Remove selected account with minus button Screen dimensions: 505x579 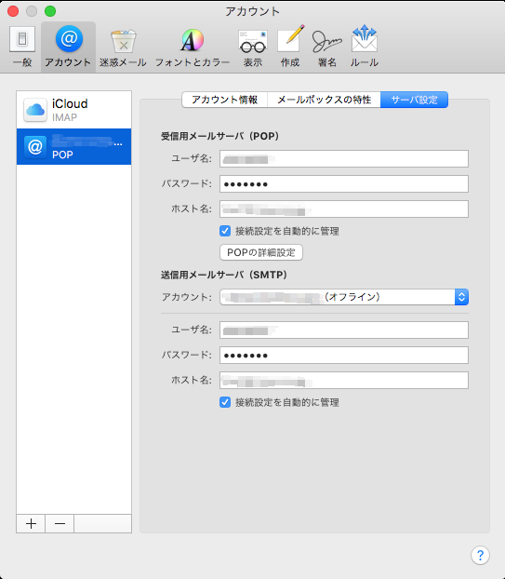click(60, 523)
